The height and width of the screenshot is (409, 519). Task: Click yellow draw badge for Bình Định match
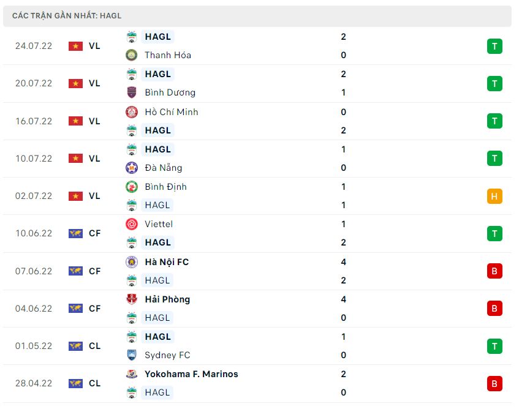(x=494, y=196)
